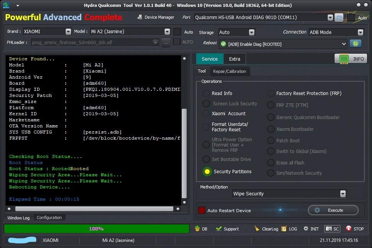372x248 pixels.
Task: Click the green reboot action icon
Action: 356,43
